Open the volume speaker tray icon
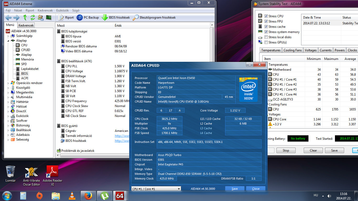 pyautogui.click(x=329, y=196)
